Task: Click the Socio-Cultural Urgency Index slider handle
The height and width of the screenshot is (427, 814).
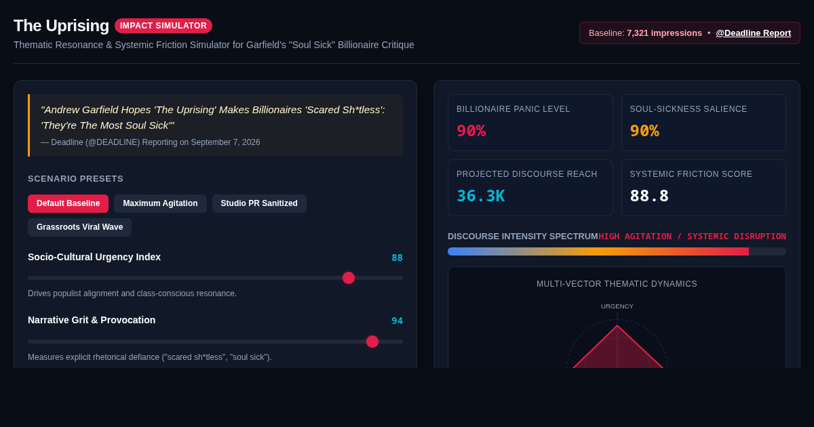Action: 349,278
